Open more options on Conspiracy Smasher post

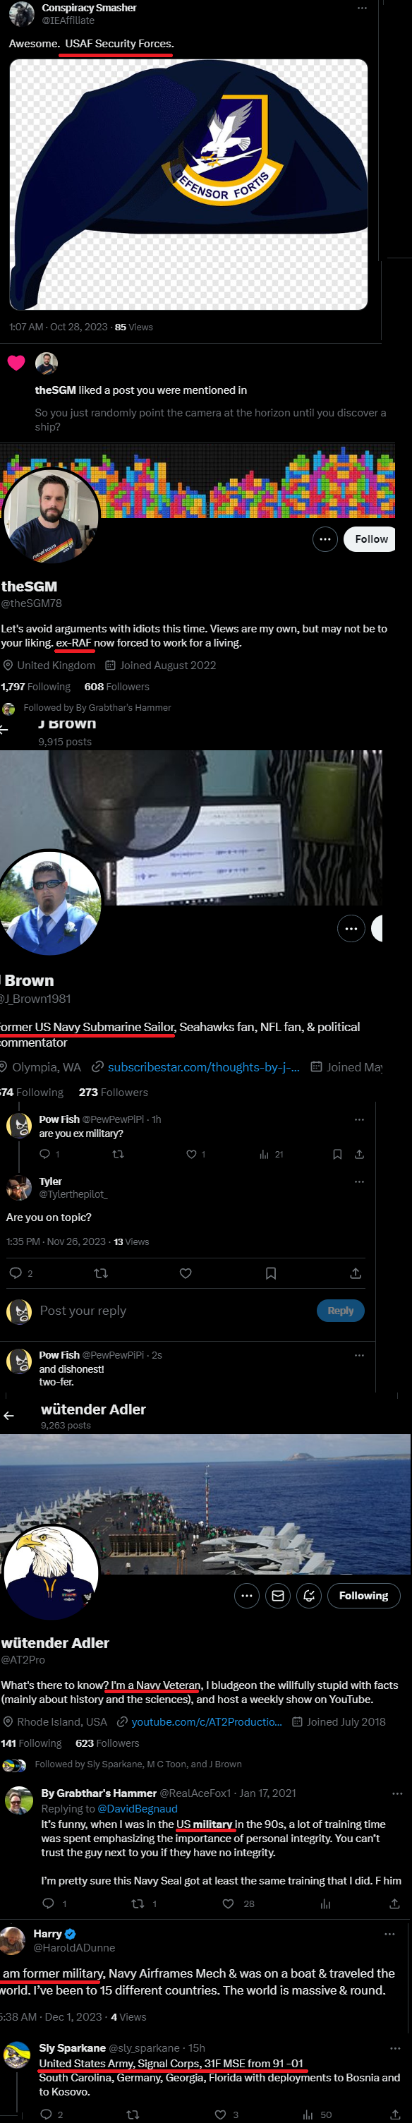click(362, 8)
